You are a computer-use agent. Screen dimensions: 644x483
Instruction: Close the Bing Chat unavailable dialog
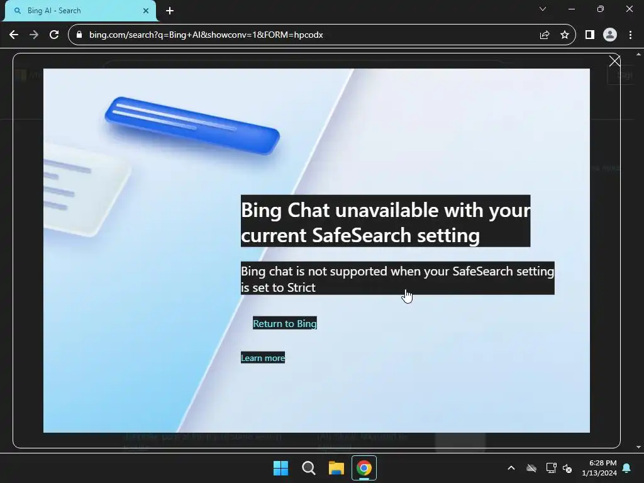pyautogui.click(x=614, y=61)
